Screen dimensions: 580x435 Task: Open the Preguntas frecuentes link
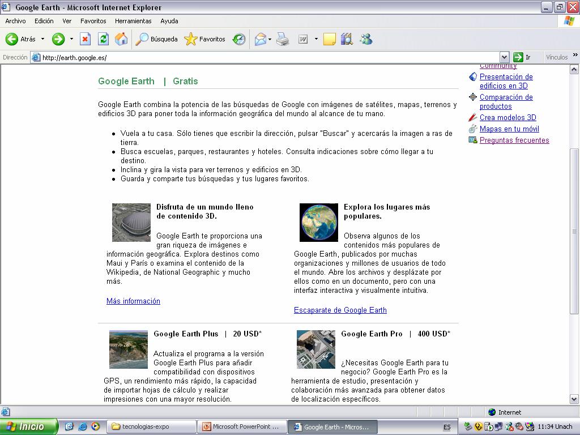(x=514, y=140)
